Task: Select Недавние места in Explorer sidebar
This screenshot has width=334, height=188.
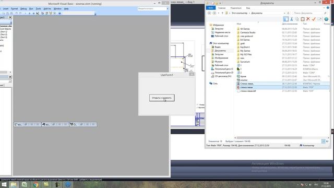Action: point(222,32)
